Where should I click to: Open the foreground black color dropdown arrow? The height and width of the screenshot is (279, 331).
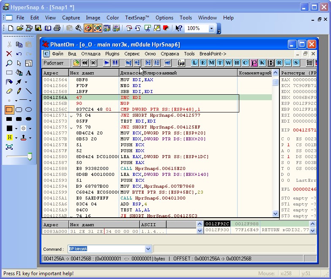pos(16,129)
